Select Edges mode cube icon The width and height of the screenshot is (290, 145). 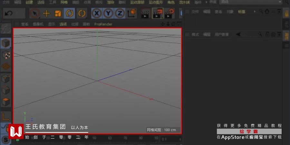click(6, 90)
